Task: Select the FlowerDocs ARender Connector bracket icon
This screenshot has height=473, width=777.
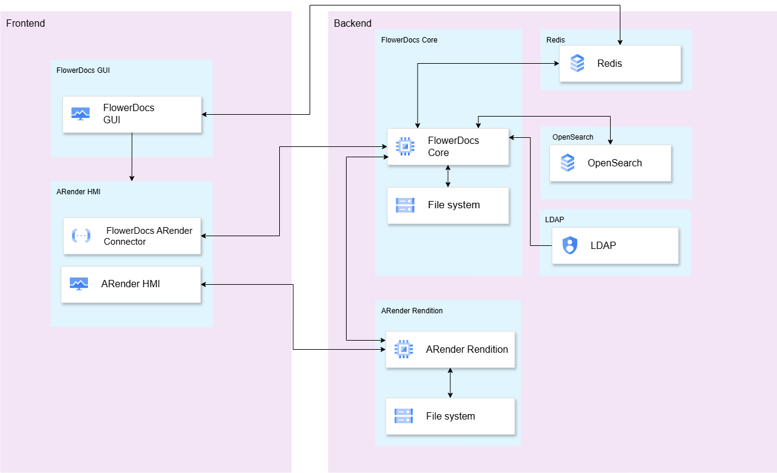Action: coord(81,236)
